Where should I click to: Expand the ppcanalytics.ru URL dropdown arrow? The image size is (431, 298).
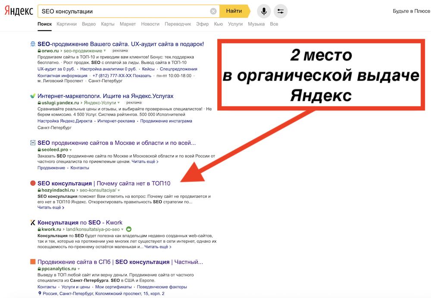(x=78, y=269)
